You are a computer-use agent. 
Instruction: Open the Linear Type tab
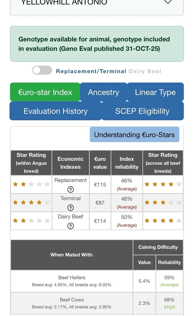tap(155, 92)
